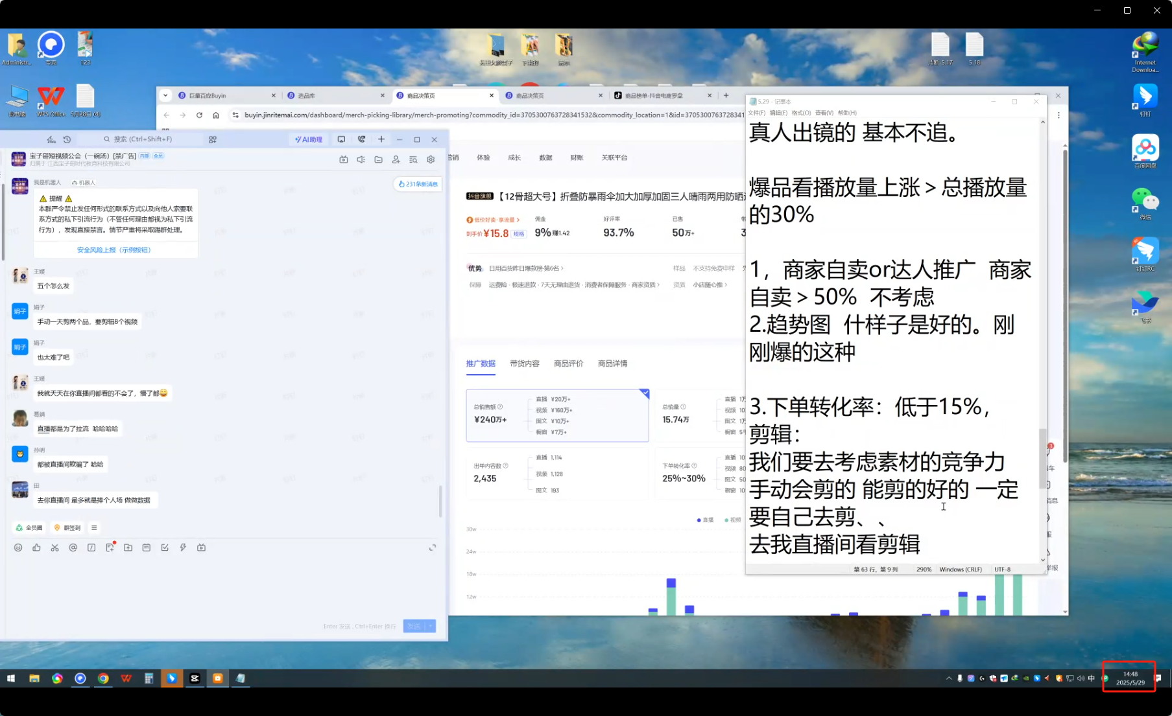Open chat history clock icon
1172x716 pixels.
click(67, 139)
